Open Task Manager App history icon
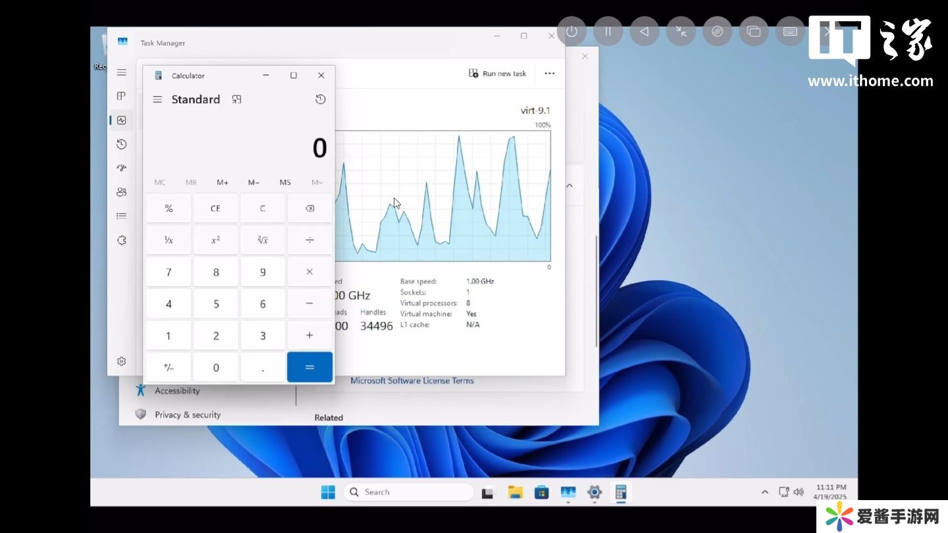This screenshot has width=948, height=533. pos(121,144)
